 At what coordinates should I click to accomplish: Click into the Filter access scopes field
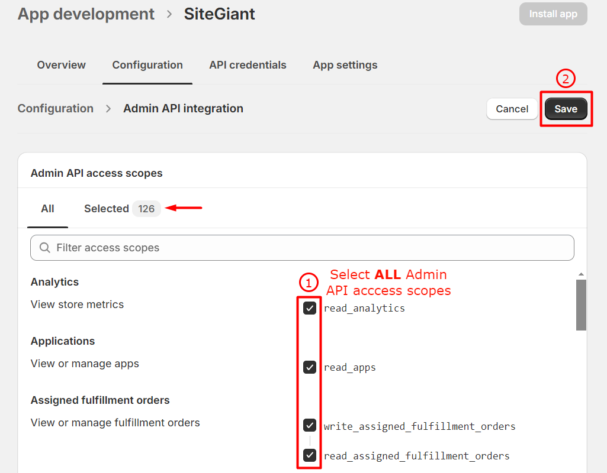308,248
